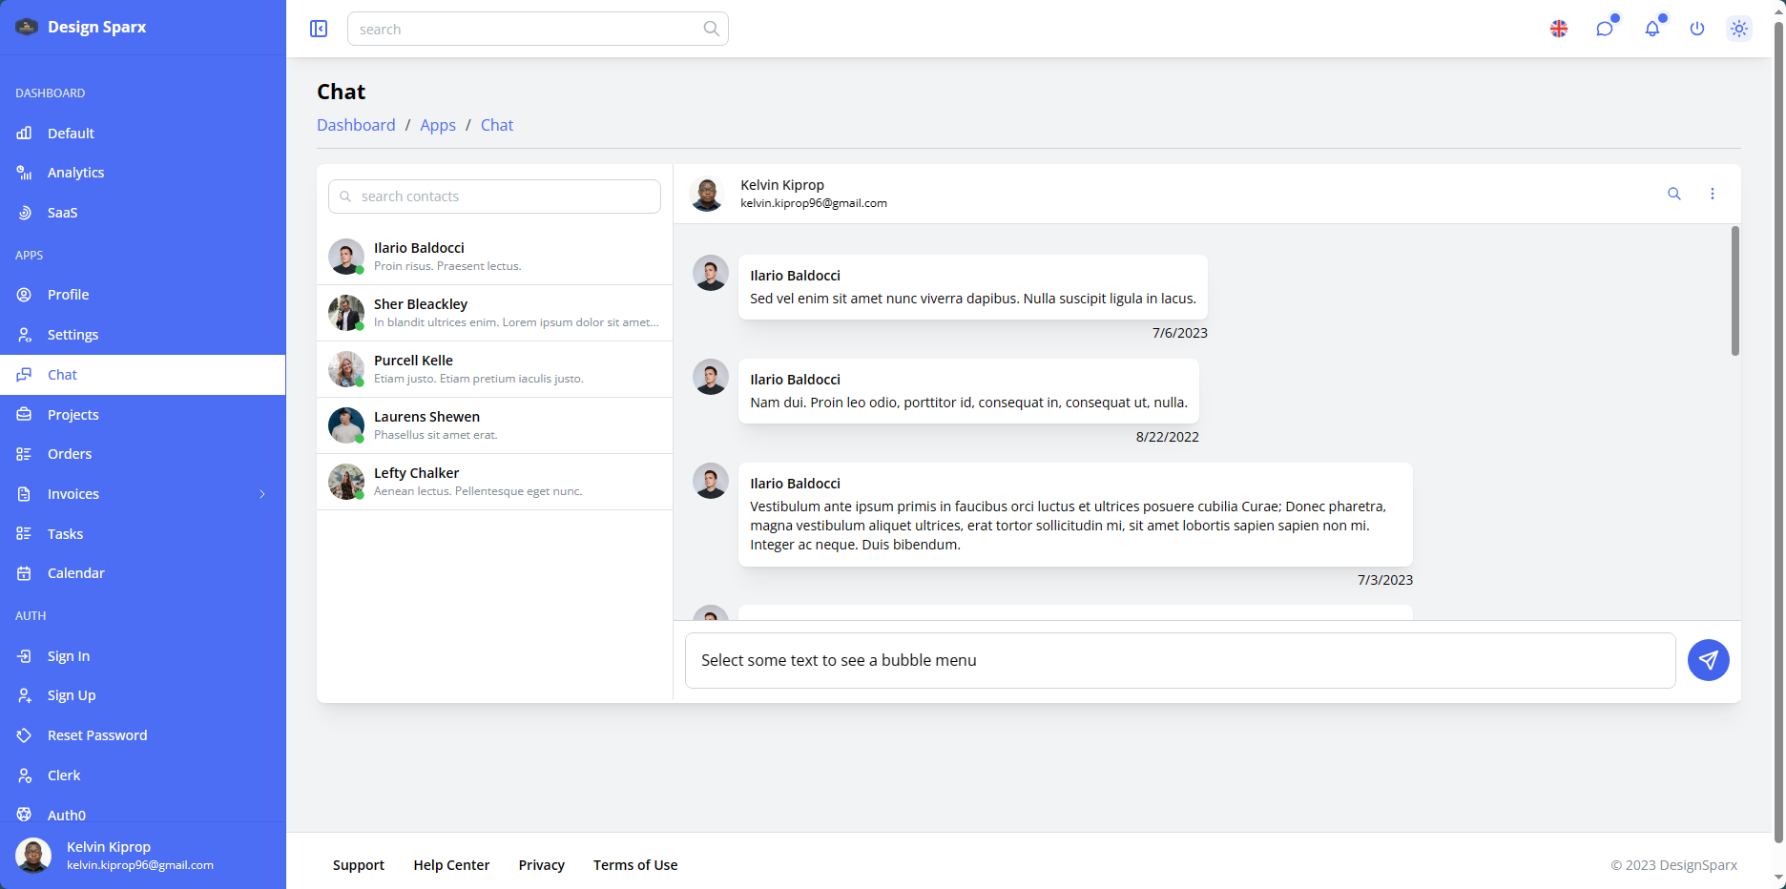
Task: Click the Dashboard breadcrumb link
Action: [356, 125]
